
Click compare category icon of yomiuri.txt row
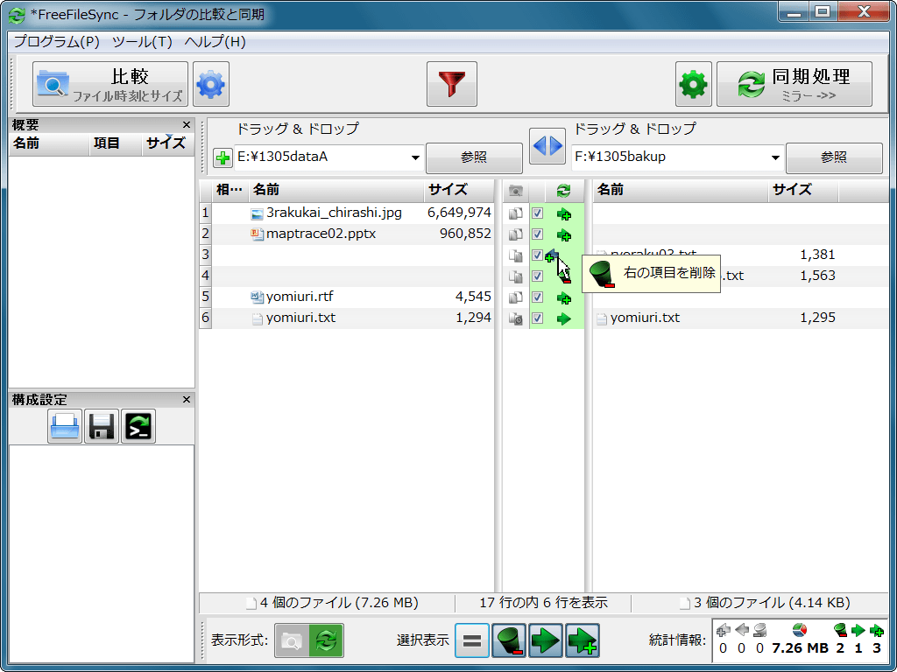point(516,318)
